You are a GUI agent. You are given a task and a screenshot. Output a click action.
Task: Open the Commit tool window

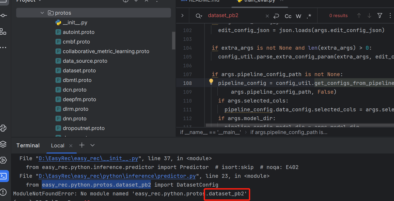point(3,15)
